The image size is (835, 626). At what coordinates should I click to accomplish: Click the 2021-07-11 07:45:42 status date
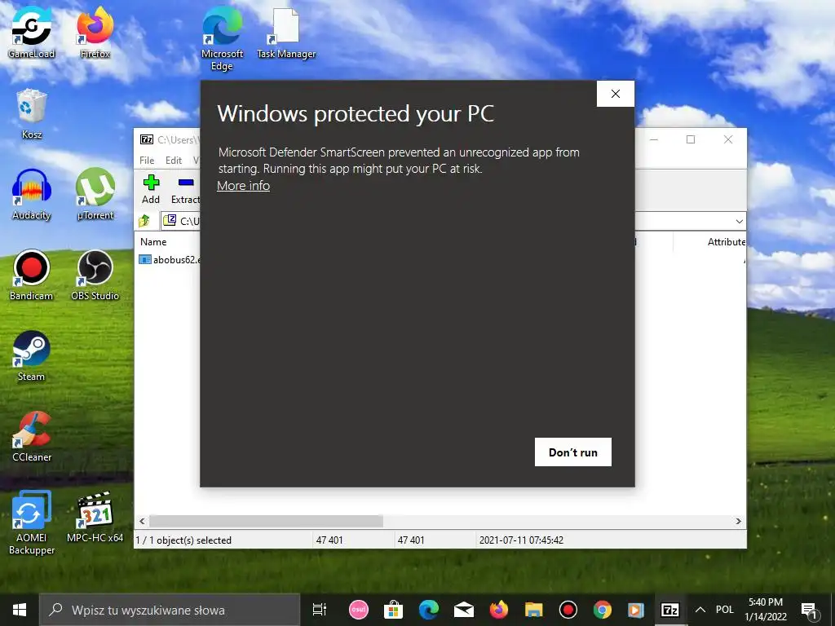click(x=521, y=540)
